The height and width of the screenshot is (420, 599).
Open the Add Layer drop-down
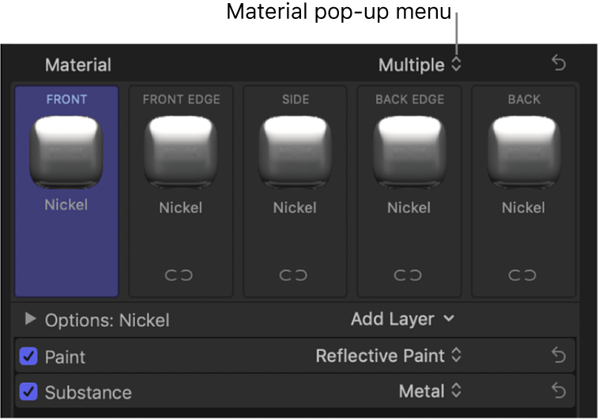tap(403, 319)
